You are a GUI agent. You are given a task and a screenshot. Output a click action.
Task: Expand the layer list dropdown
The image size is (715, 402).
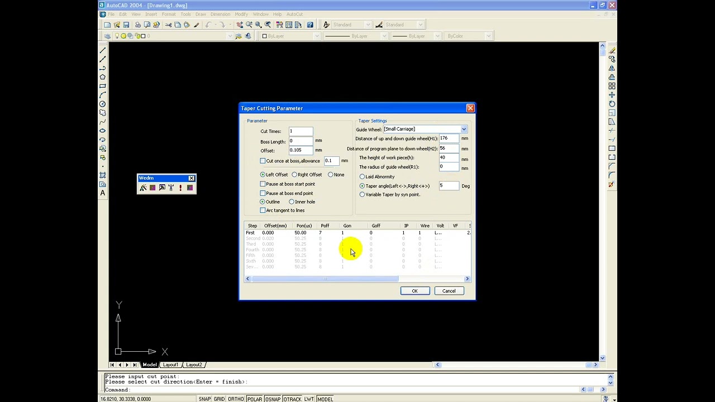pyautogui.click(x=230, y=36)
